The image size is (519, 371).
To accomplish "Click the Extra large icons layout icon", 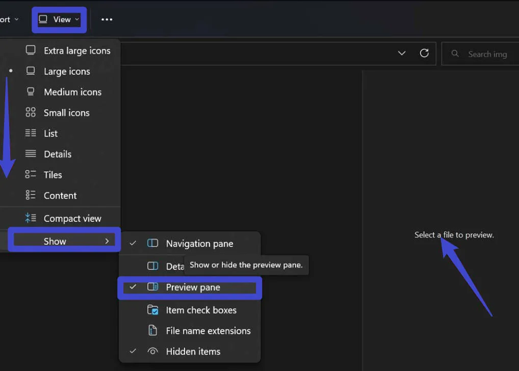I will (x=31, y=50).
